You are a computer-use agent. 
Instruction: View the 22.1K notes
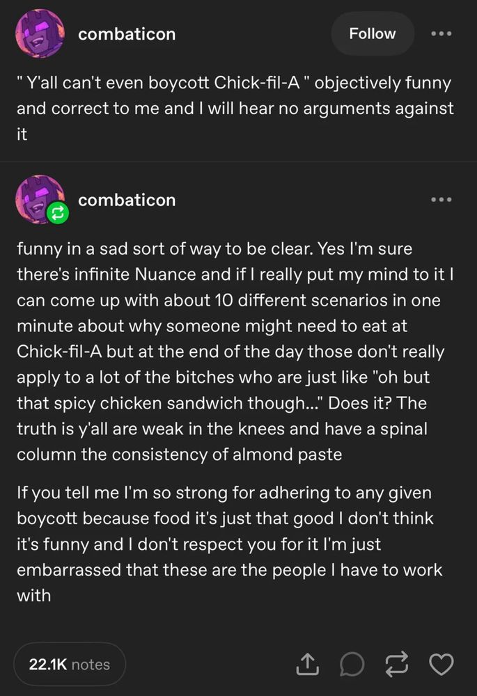pos(70,665)
